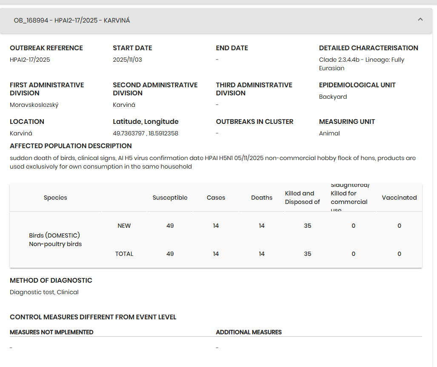Click the Killed and Disposed of header
Screen dimensions: 437x367
[x=303, y=198]
